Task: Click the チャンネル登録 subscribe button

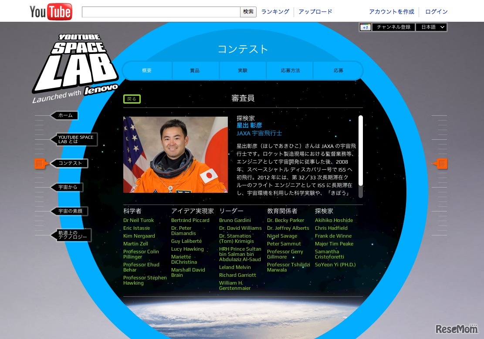Action: 393,27
